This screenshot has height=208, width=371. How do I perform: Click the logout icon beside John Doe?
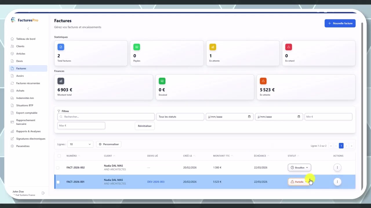(43, 193)
